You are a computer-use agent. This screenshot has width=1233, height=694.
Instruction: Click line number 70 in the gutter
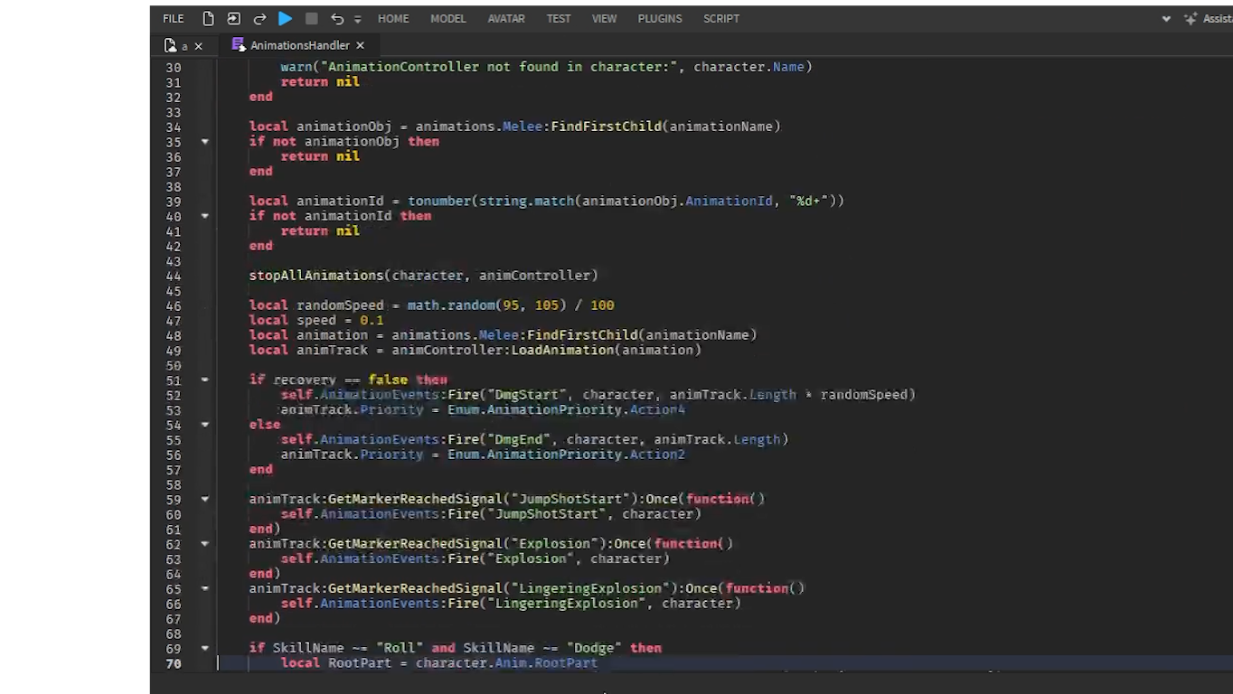[x=174, y=663]
